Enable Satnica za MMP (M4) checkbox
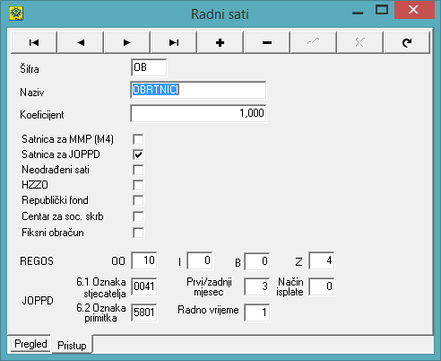 point(138,139)
